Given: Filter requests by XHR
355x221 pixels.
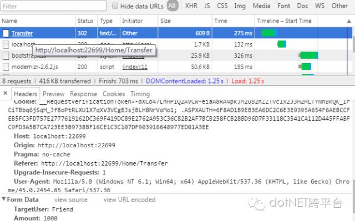Looking at the screenshot, I should [191, 6].
